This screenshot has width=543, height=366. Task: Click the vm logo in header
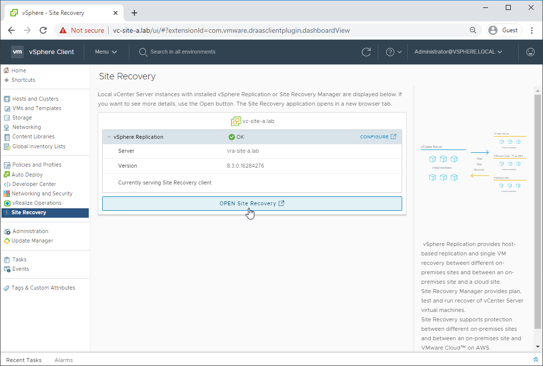(x=17, y=52)
